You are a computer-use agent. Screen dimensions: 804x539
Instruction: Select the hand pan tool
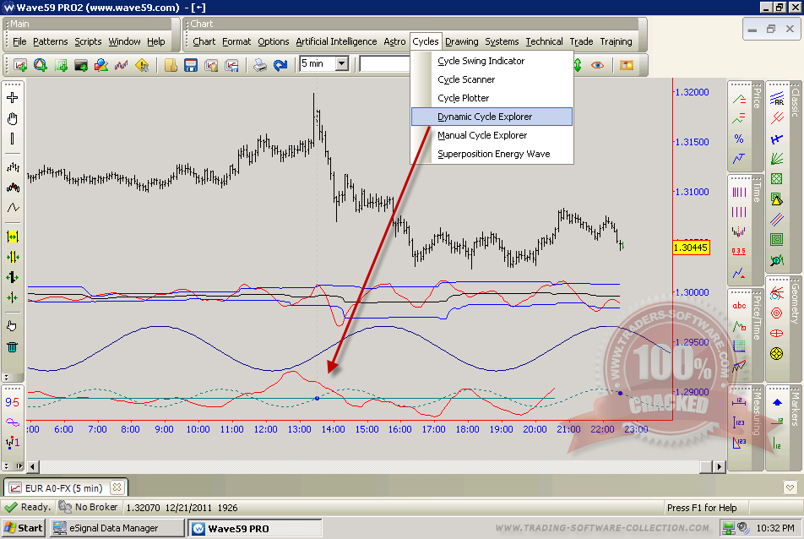pos(12,119)
